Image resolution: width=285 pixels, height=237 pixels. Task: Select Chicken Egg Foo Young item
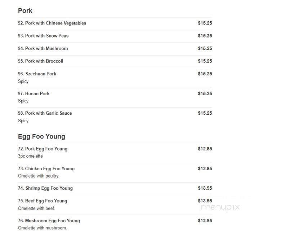tap(46, 168)
